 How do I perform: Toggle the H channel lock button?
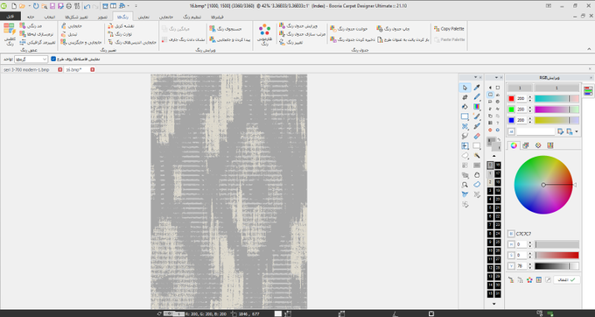(x=511, y=244)
